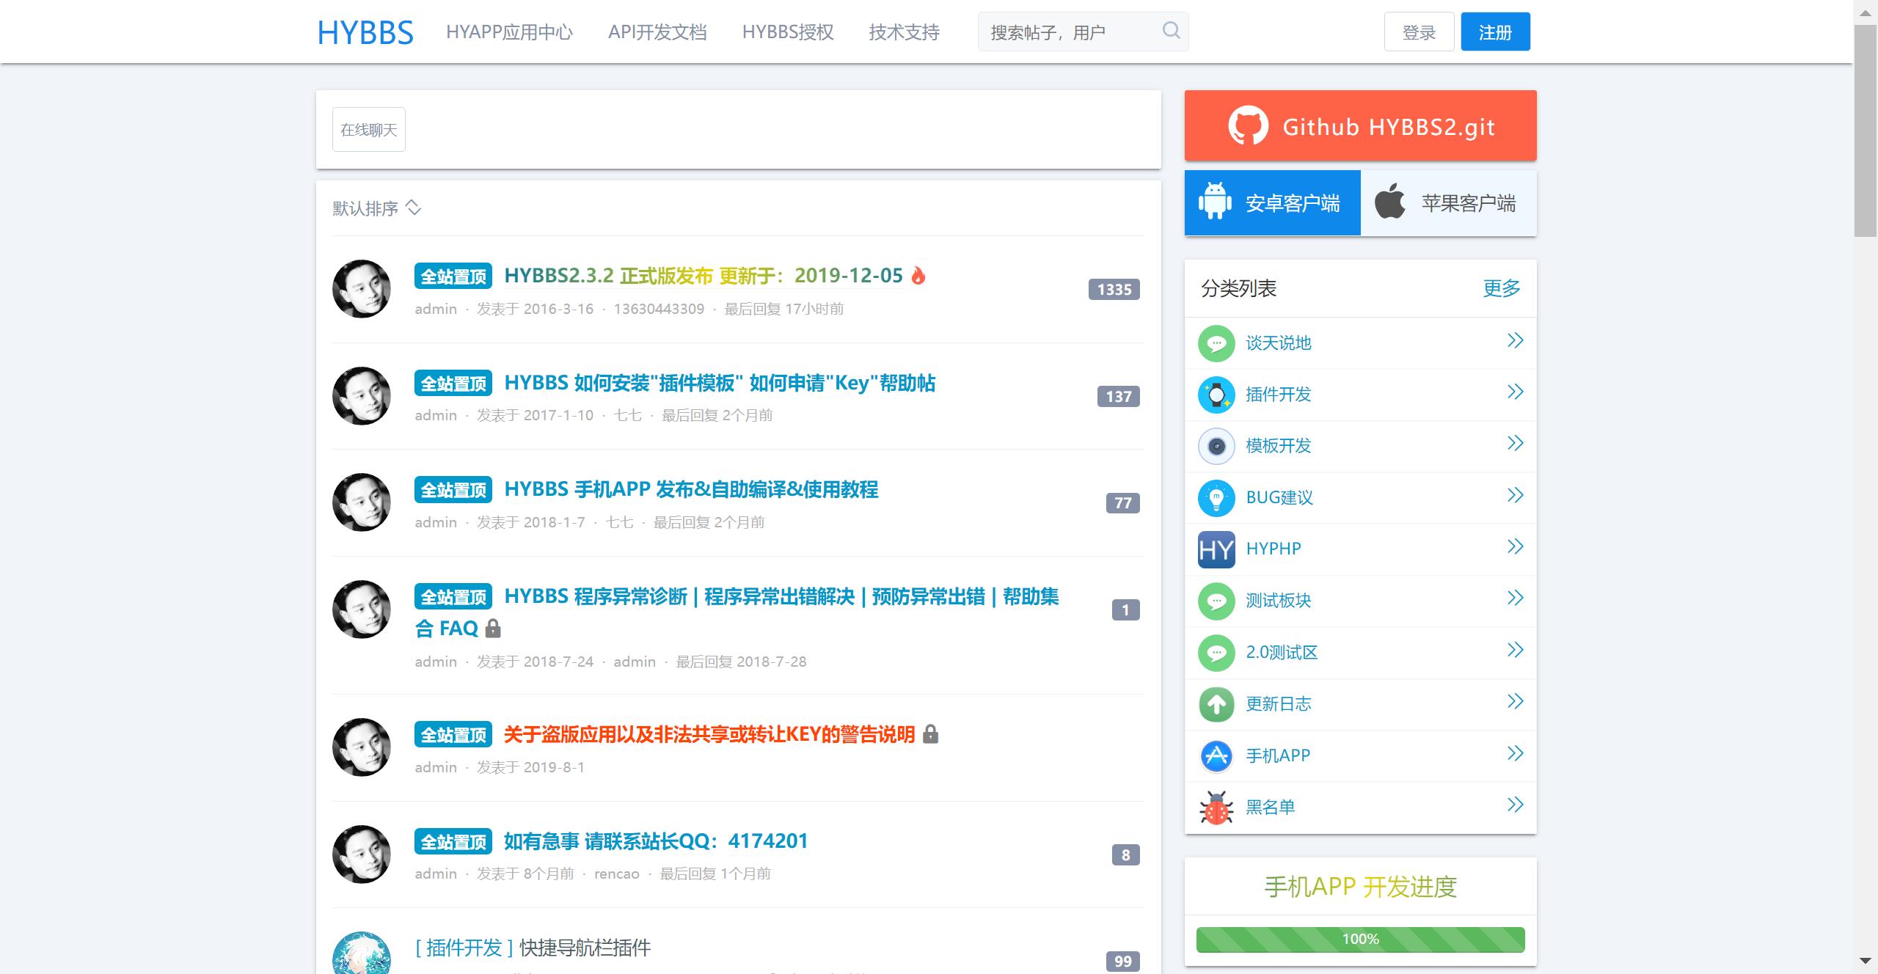This screenshot has height=974, width=1878.
Task: Click the scrollbar up arrow
Action: pos(1866,12)
